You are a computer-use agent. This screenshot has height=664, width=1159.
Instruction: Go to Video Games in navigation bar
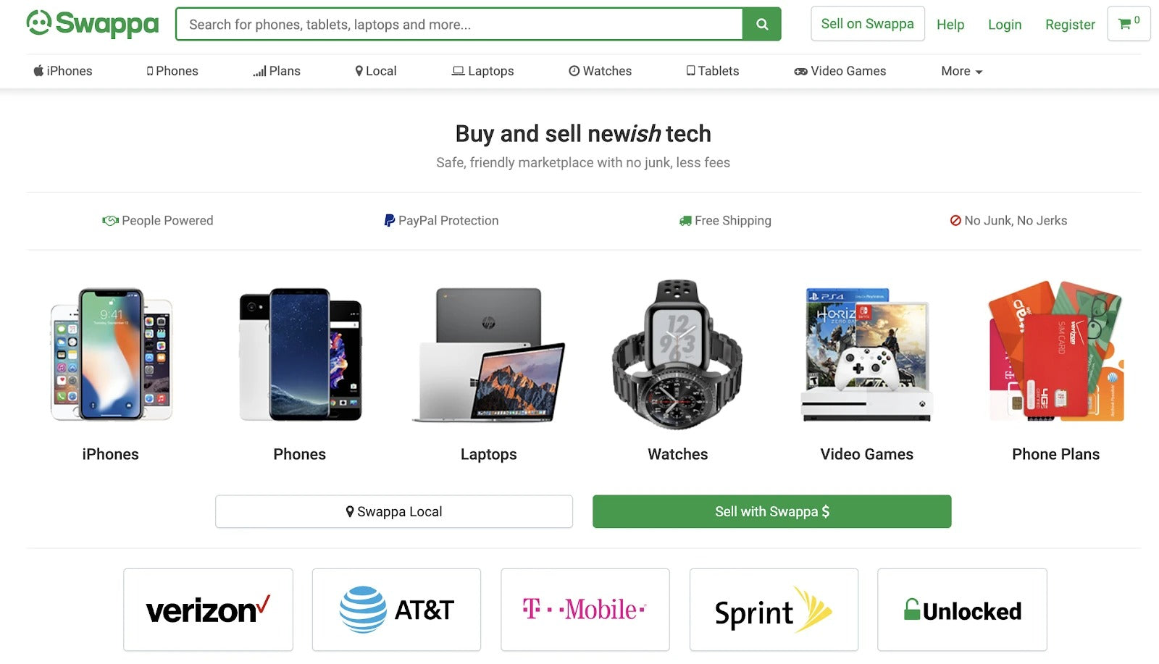point(840,71)
